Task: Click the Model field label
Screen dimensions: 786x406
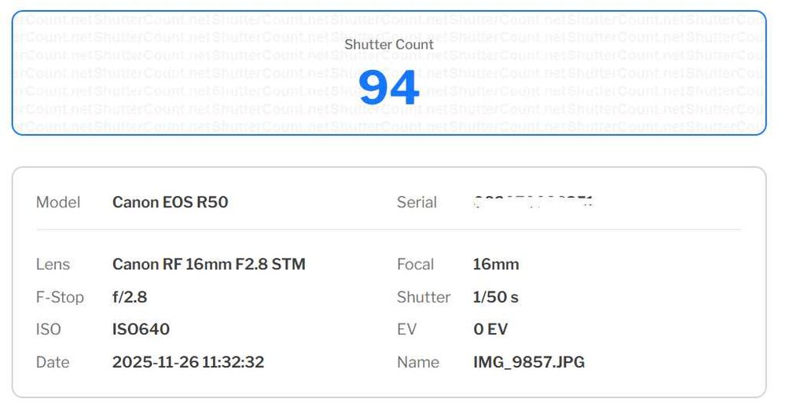Action: pyautogui.click(x=58, y=202)
